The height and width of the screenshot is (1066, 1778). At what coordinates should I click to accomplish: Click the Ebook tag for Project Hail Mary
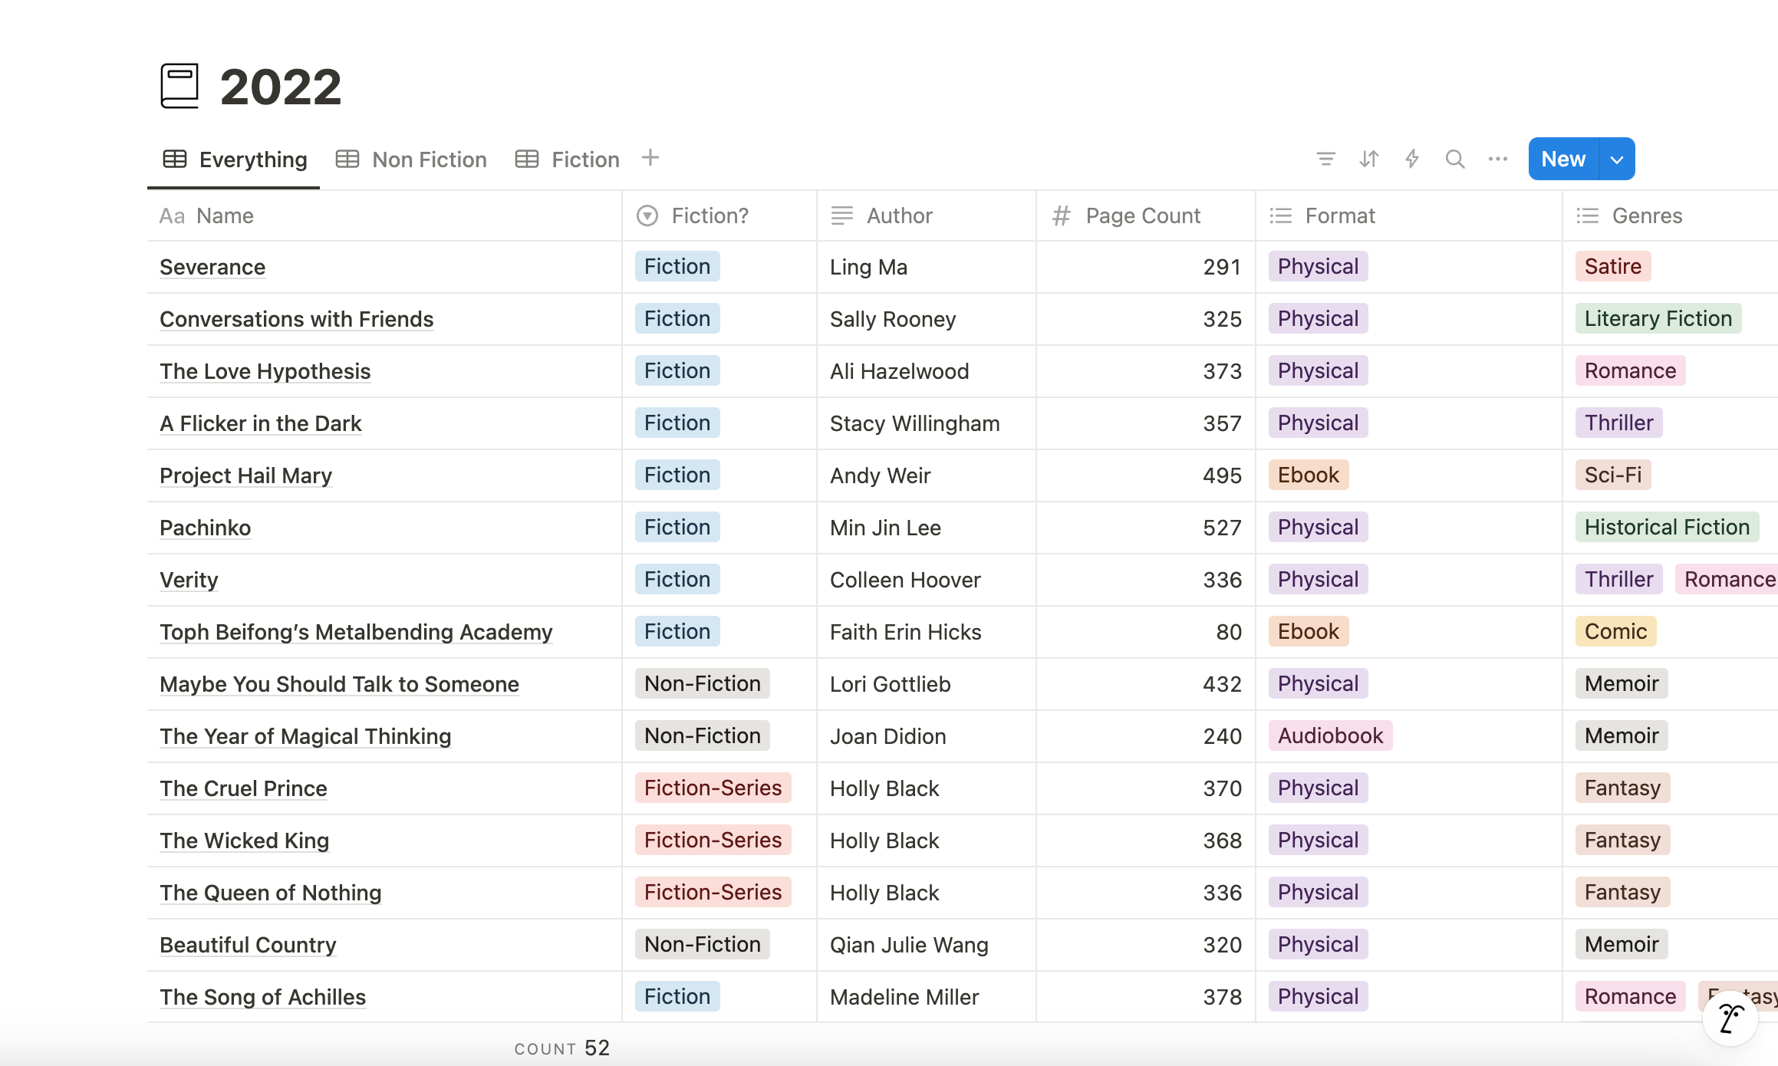[1309, 475]
